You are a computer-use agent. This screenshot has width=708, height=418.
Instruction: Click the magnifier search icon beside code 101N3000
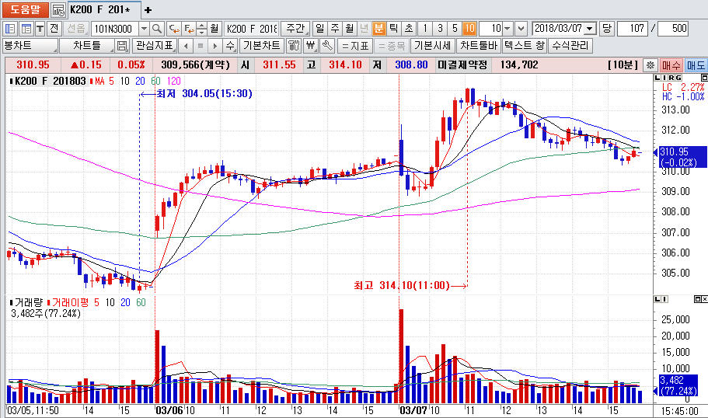[158, 29]
